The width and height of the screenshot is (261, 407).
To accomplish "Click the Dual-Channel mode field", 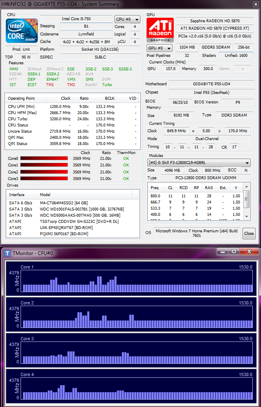I will tap(207, 138).
